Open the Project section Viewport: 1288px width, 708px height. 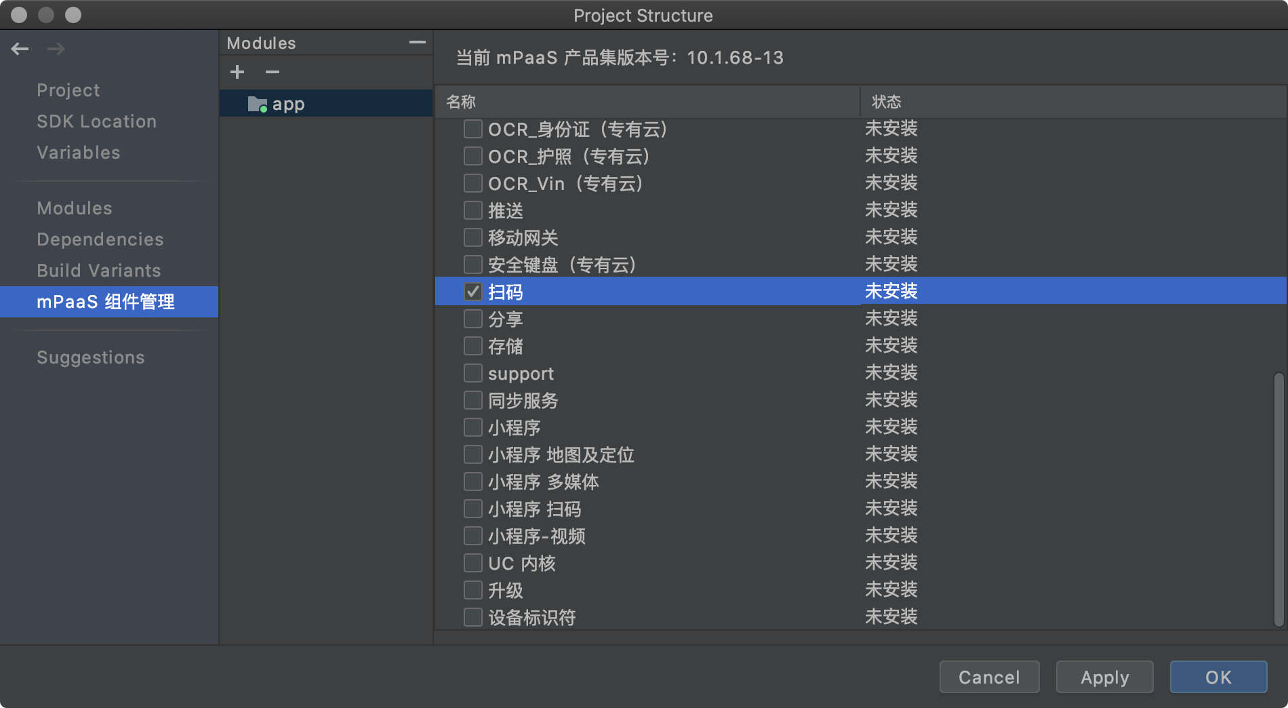click(68, 90)
